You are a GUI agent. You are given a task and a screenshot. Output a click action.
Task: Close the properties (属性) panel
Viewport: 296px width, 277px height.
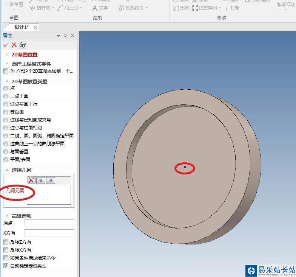tap(72, 36)
